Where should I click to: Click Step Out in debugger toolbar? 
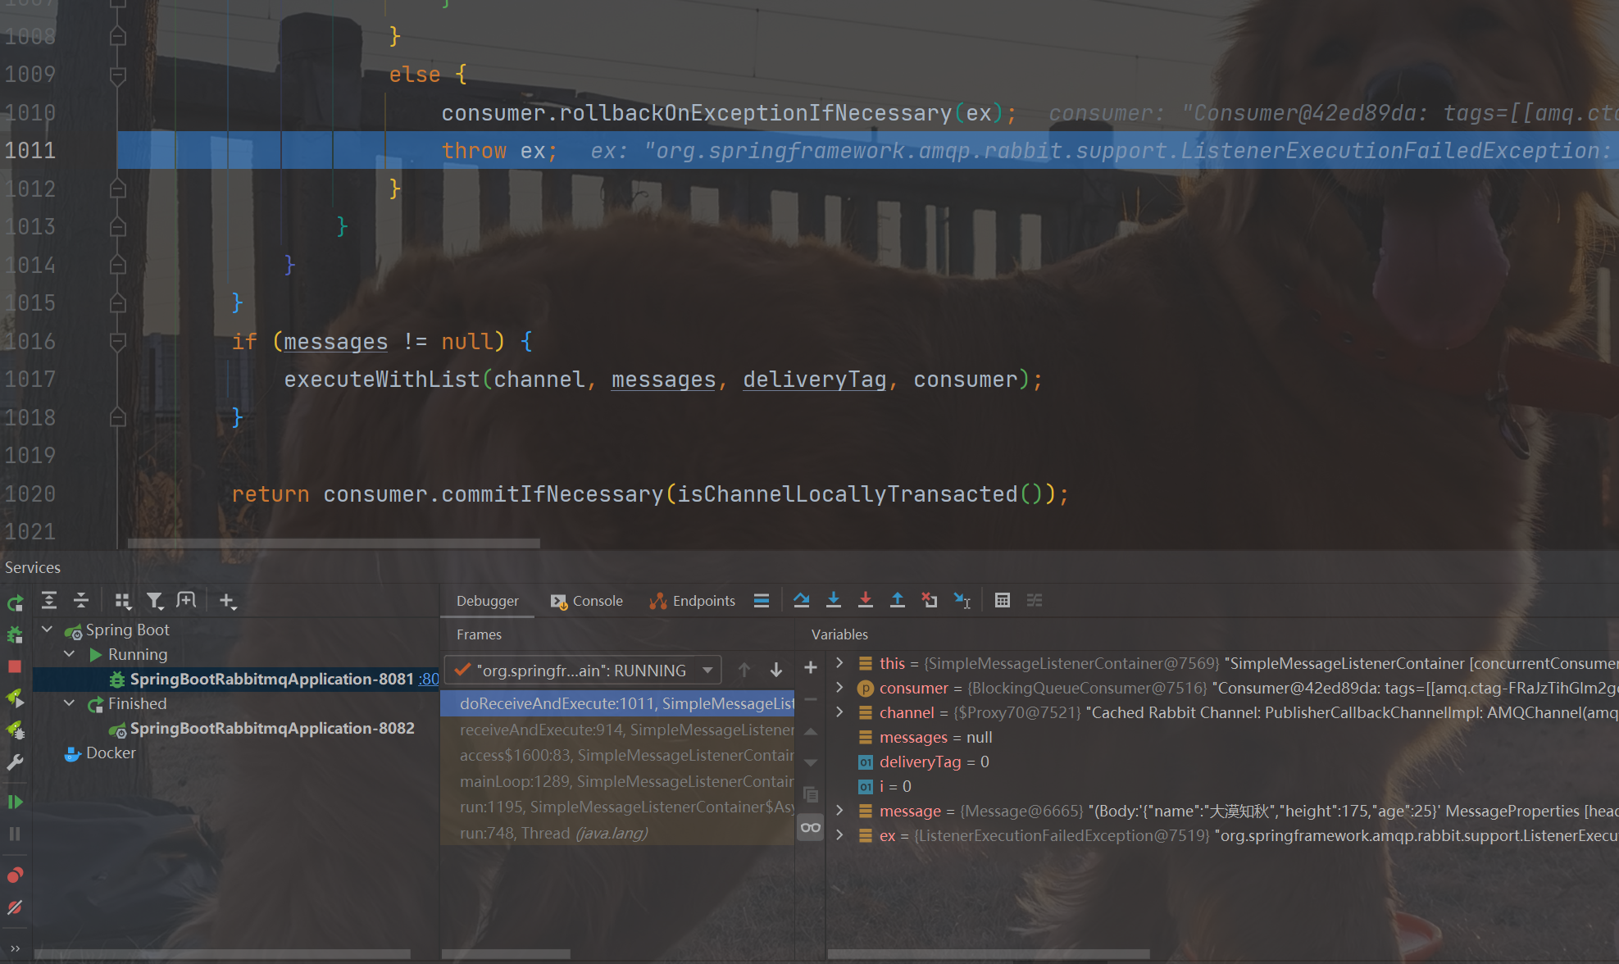pyautogui.click(x=898, y=601)
